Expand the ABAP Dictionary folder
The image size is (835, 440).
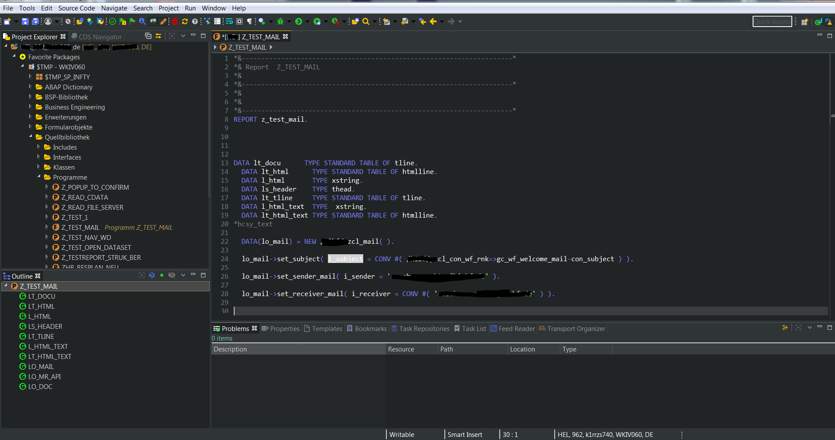(x=30, y=87)
